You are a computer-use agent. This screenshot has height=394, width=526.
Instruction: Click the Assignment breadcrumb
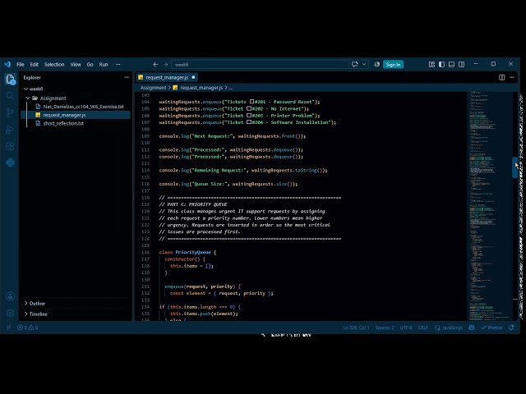(154, 88)
